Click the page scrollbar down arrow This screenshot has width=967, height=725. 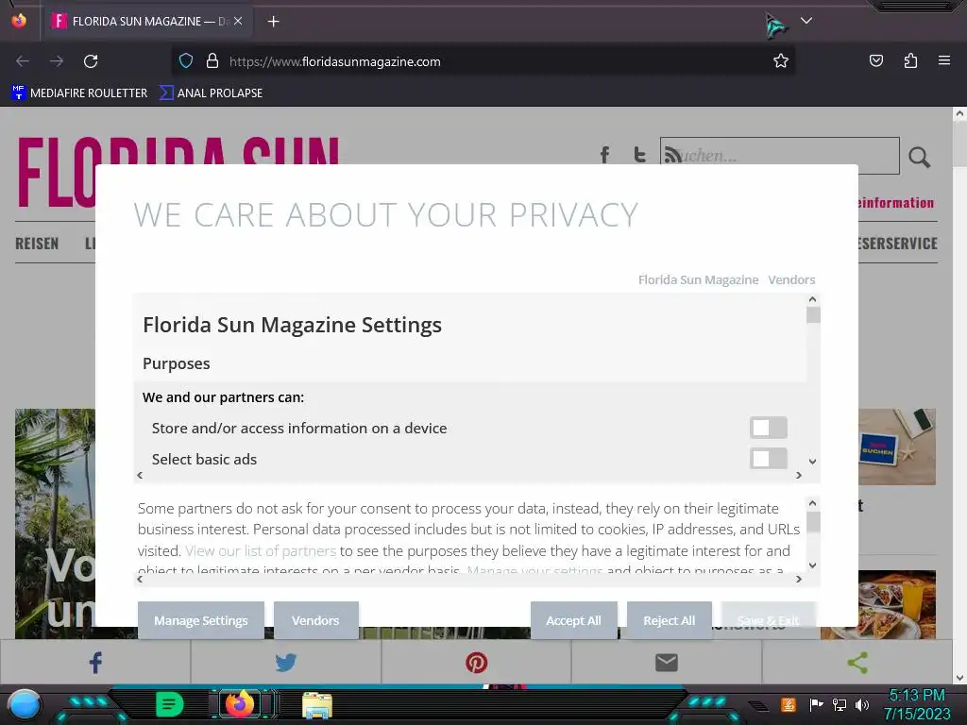pyautogui.click(x=959, y=678)
